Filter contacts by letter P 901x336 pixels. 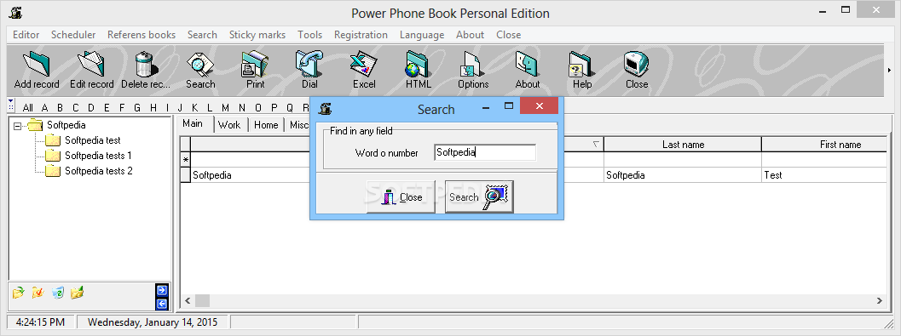[274, 107]
